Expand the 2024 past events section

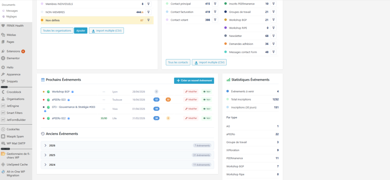(45, 165)
